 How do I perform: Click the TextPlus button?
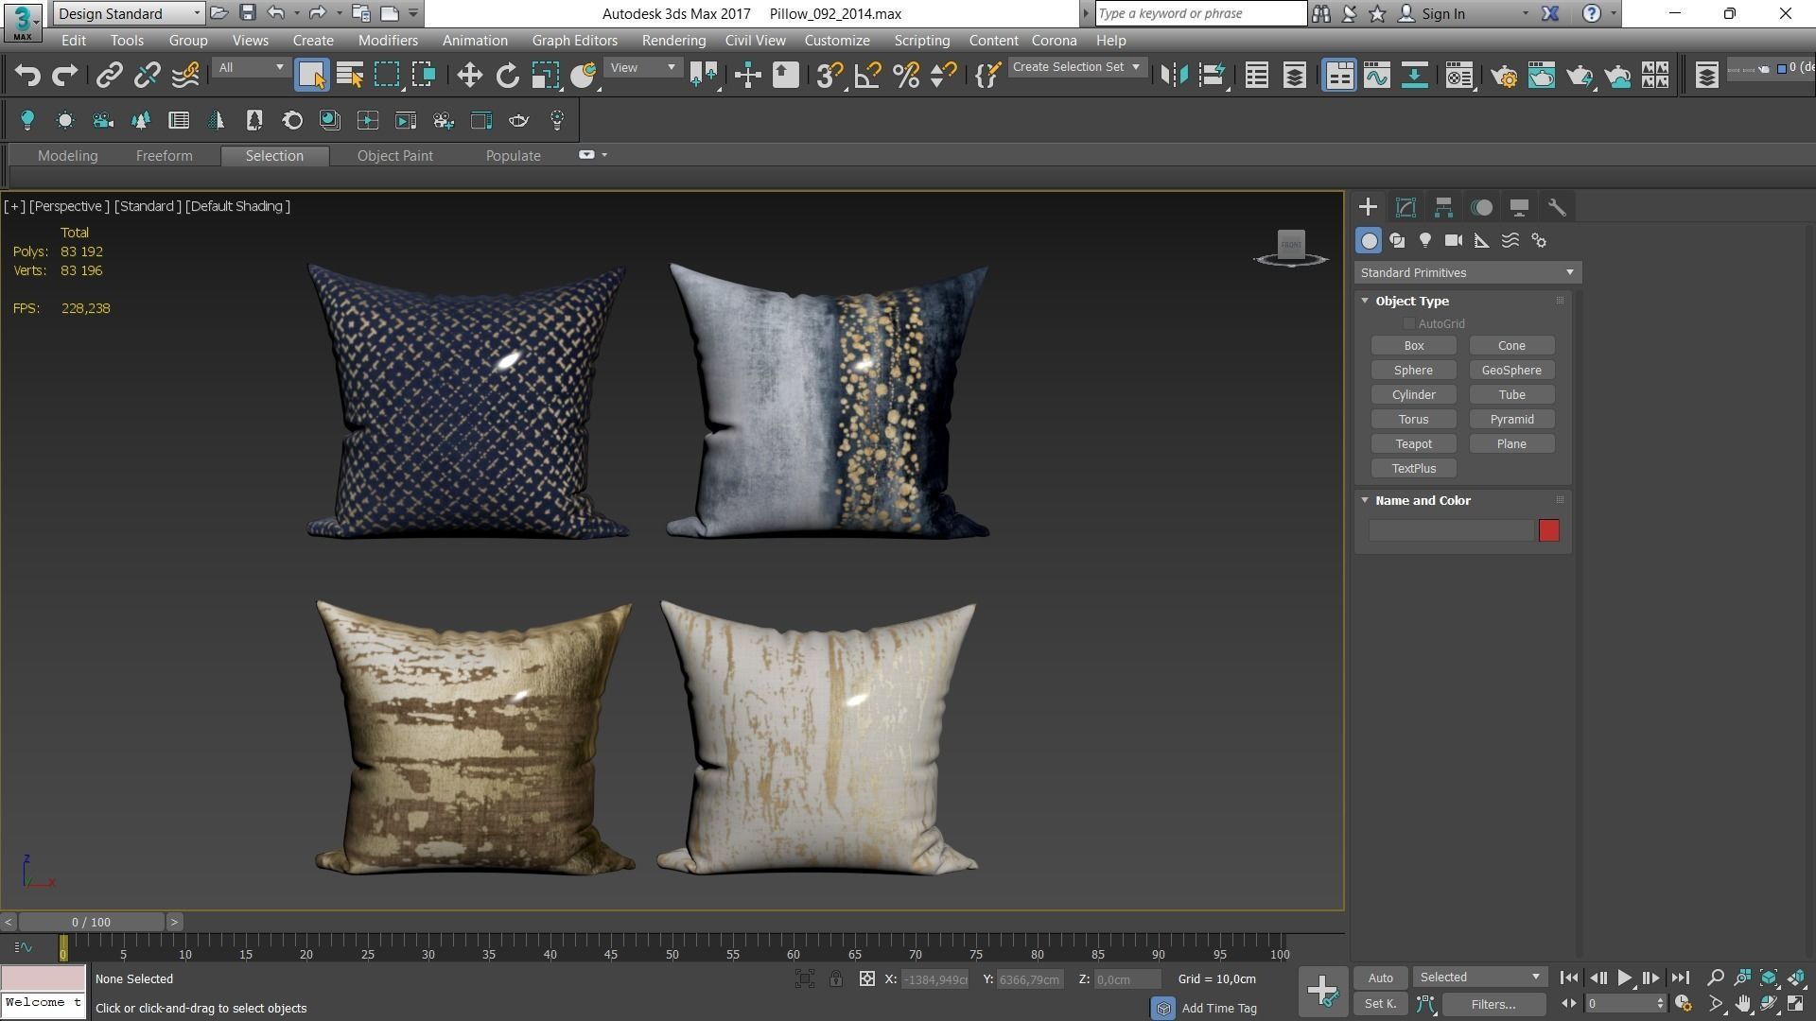tap(1413, 469)
